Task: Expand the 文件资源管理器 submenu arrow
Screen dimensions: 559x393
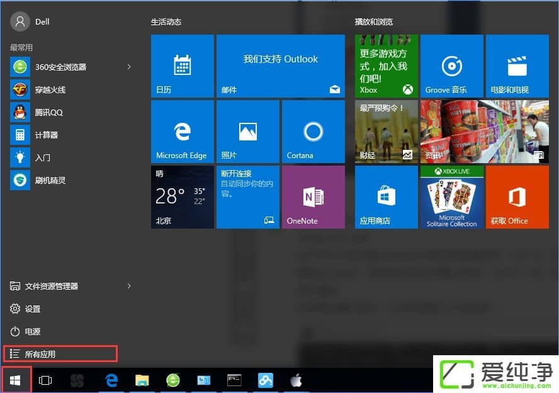Action: [x=129, y=286]
